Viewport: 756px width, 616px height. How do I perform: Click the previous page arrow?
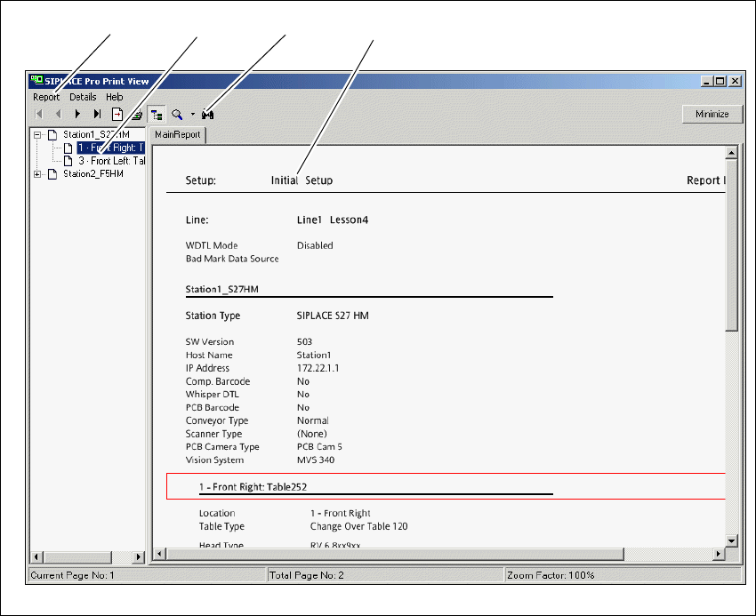point(58,115)
